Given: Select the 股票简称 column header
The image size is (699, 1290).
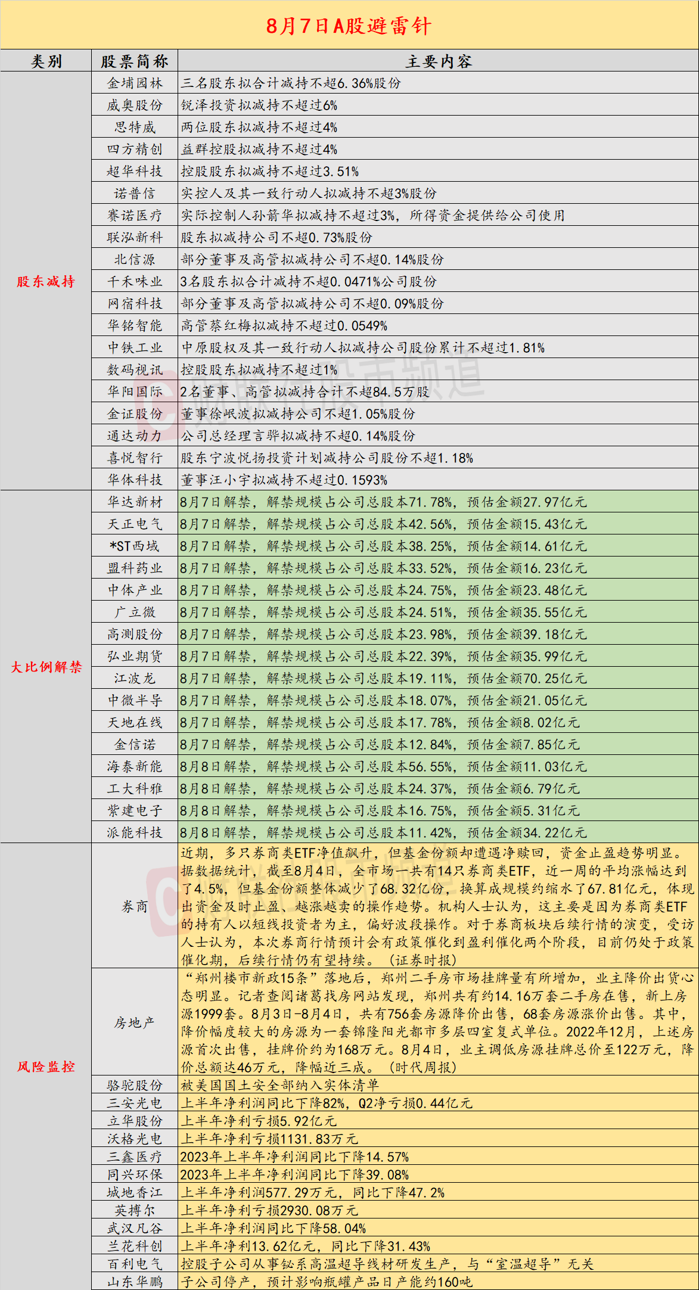Looking at the screenshot, I should tap(135, 61).
